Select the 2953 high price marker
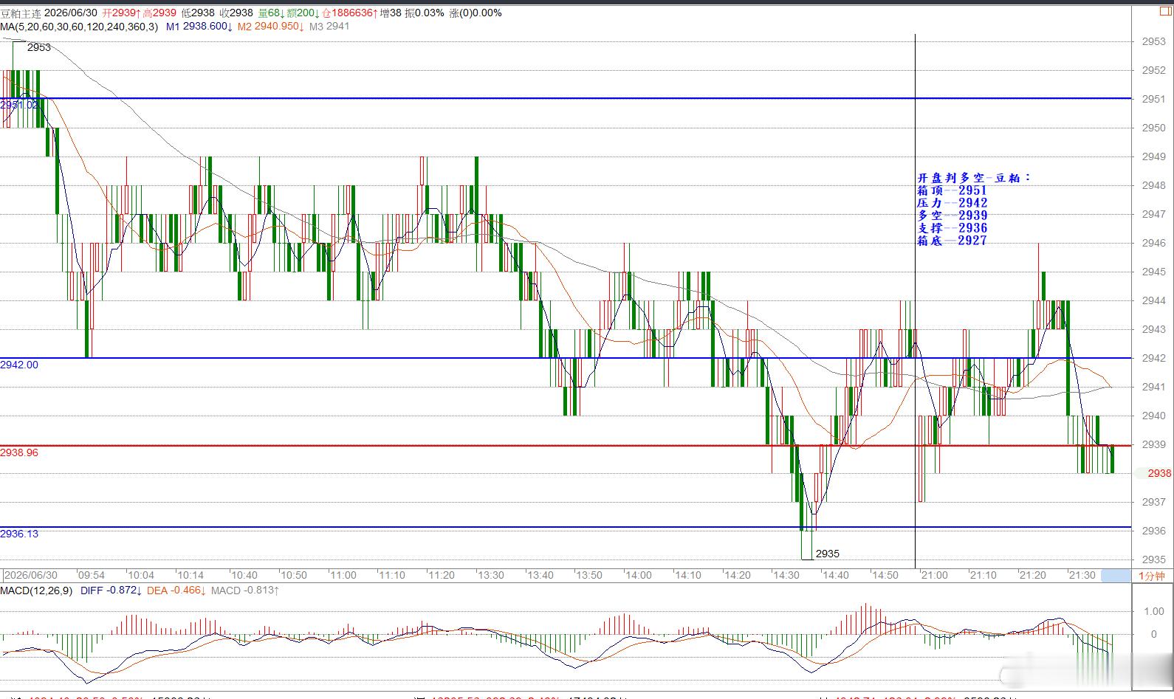Screen dimensions: 1174x699 [39, 47]
